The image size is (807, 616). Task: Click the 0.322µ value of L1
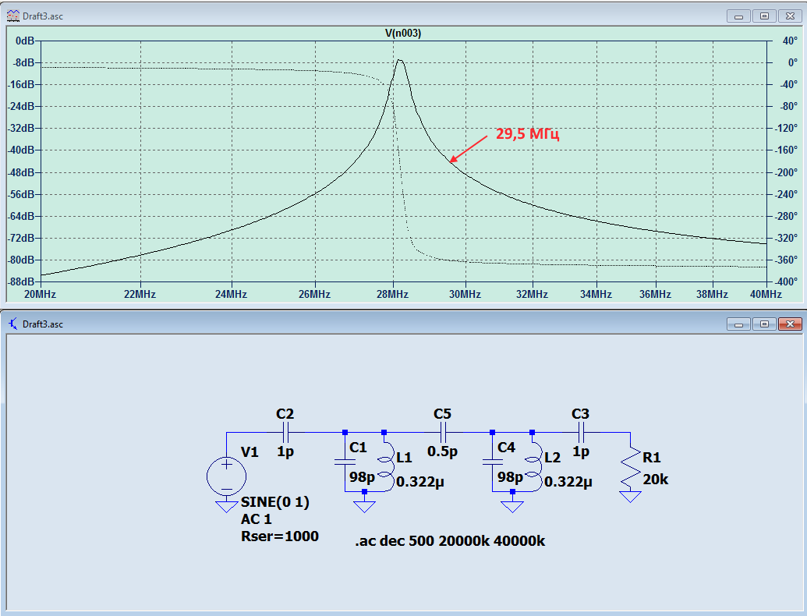420,482
